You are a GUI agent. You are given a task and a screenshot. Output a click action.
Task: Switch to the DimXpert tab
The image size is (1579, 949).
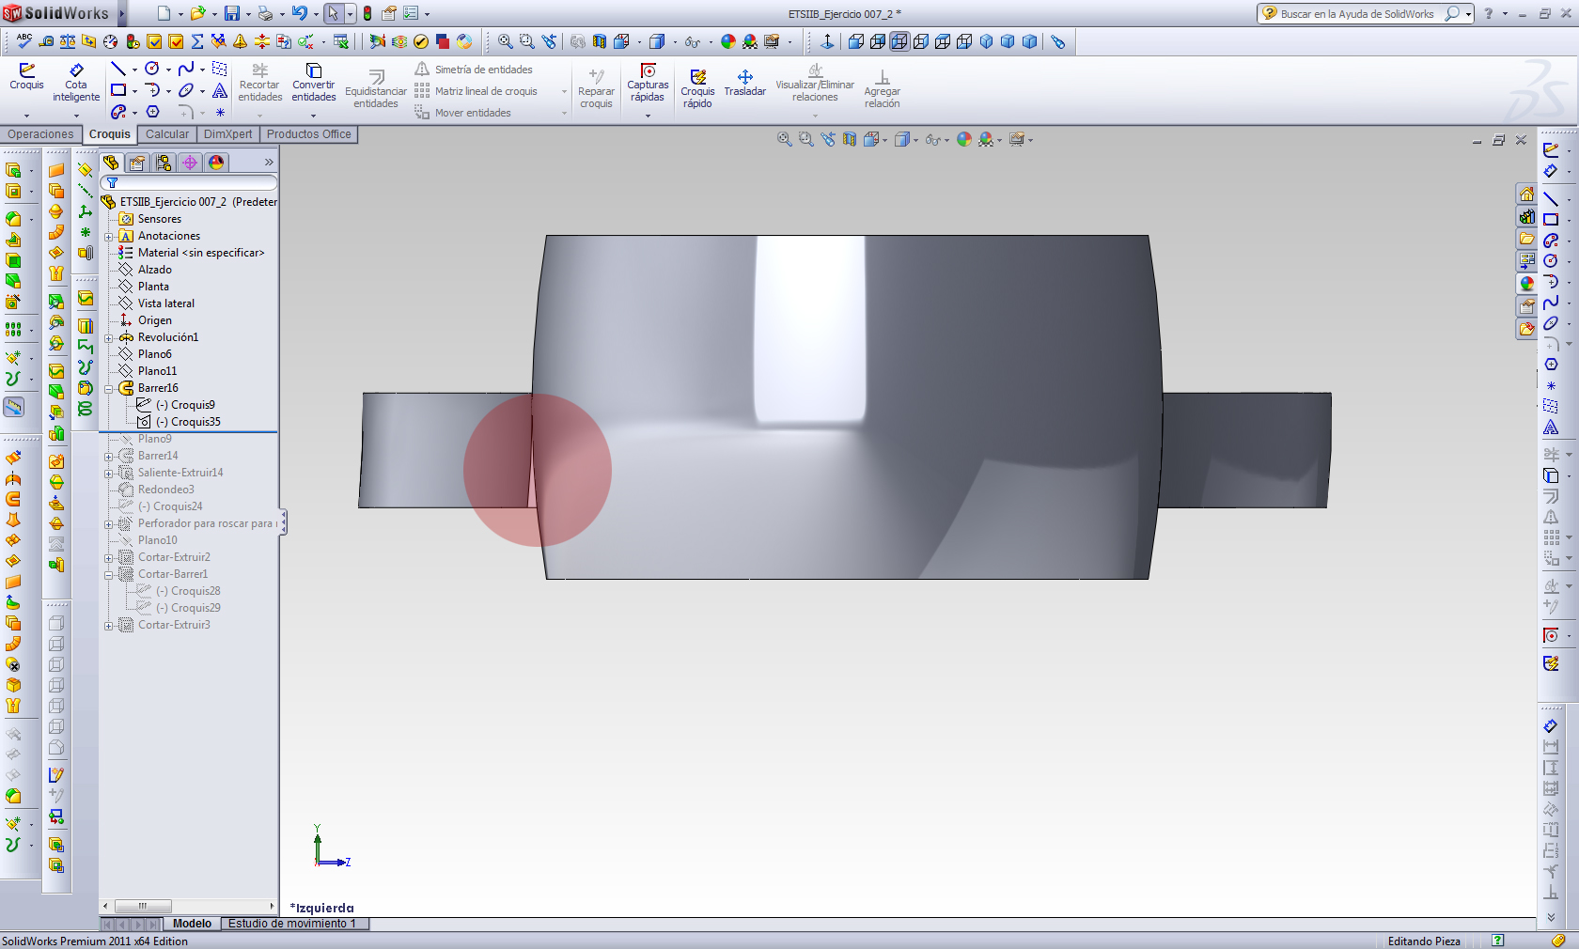coord(227,134)
